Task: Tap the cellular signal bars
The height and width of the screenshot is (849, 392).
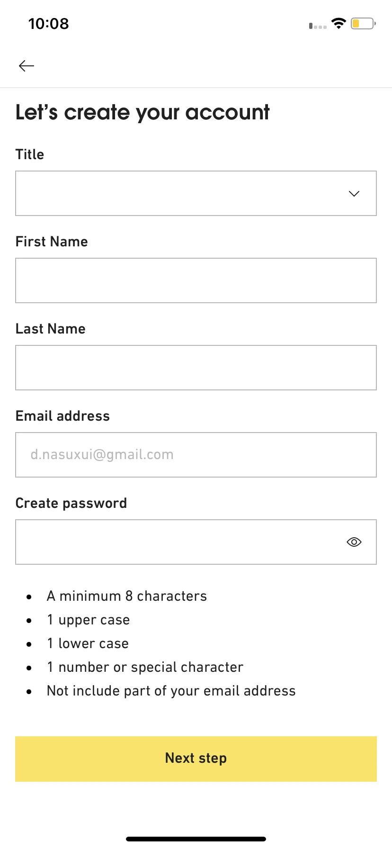Action: 318,26
